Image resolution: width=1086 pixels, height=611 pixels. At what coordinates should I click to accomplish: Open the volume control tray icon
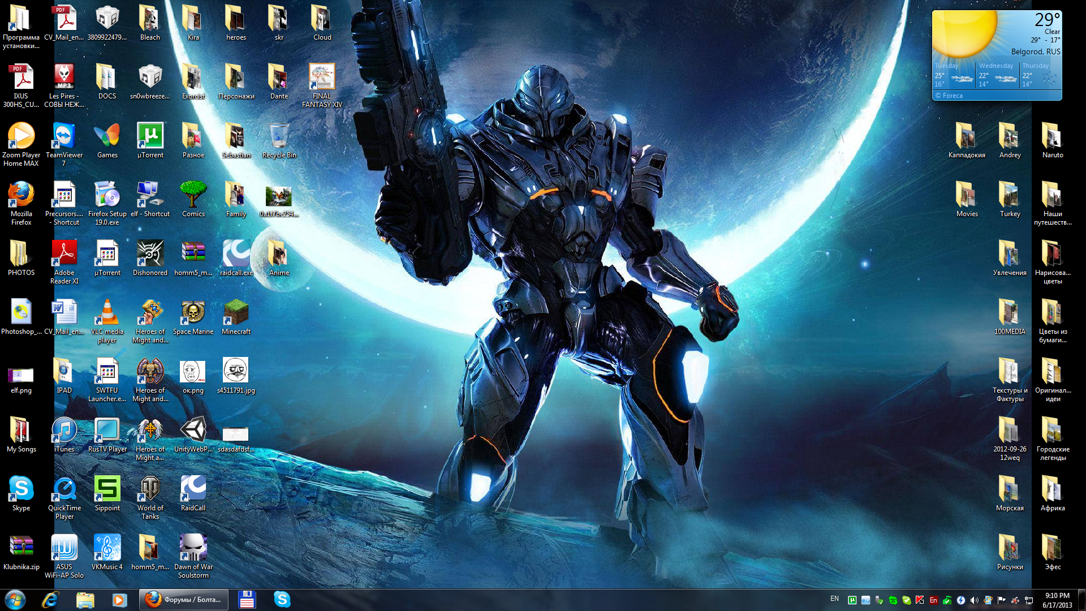tap(974, 600)
